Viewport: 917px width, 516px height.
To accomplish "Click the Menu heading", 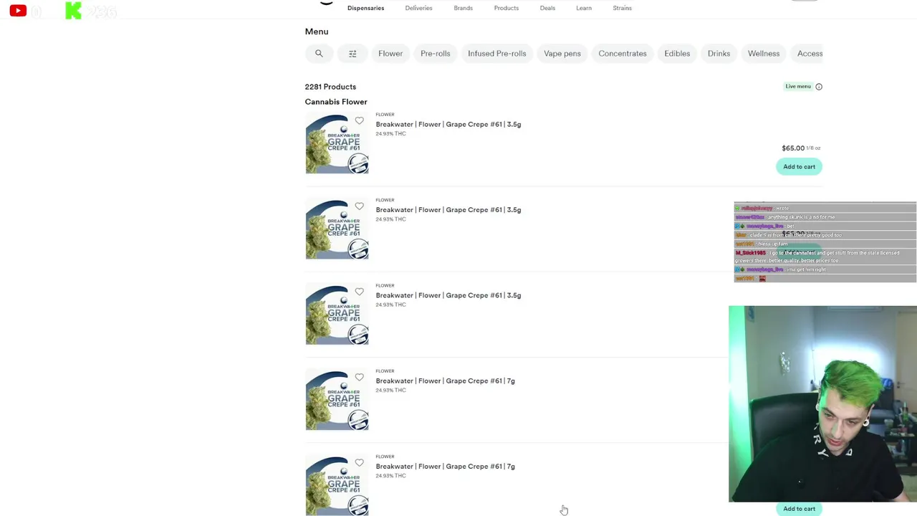I will pos(317,32).
